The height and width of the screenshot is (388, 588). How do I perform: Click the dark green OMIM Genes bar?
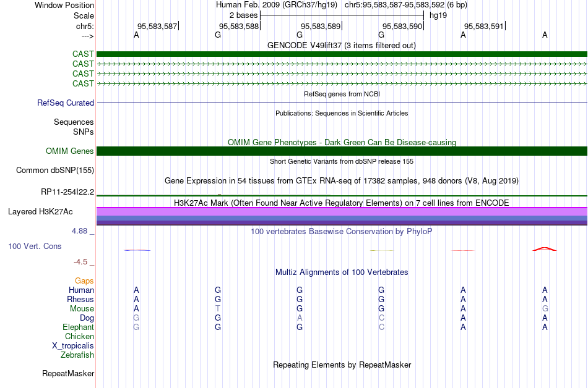[342, 151]
